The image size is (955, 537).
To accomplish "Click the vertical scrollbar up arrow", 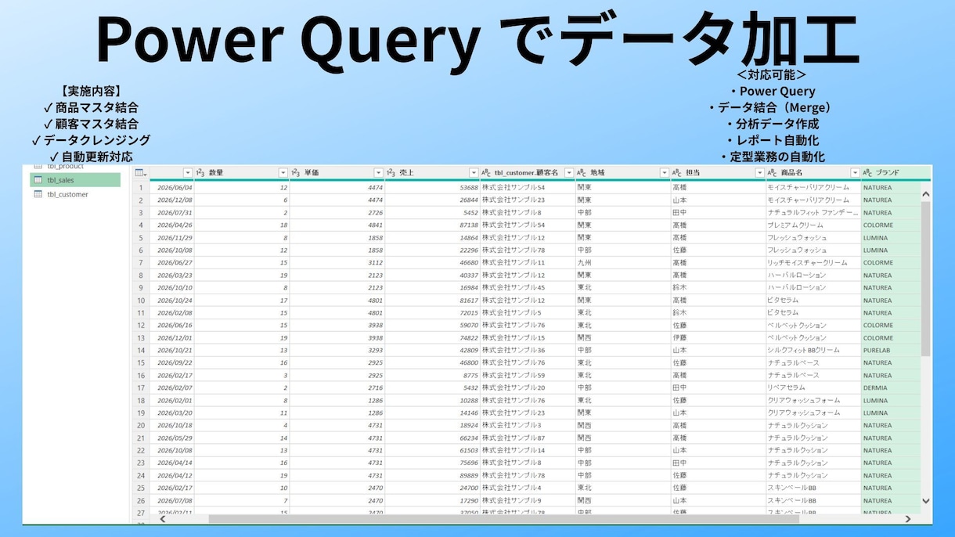I will (x=926, y=194).
